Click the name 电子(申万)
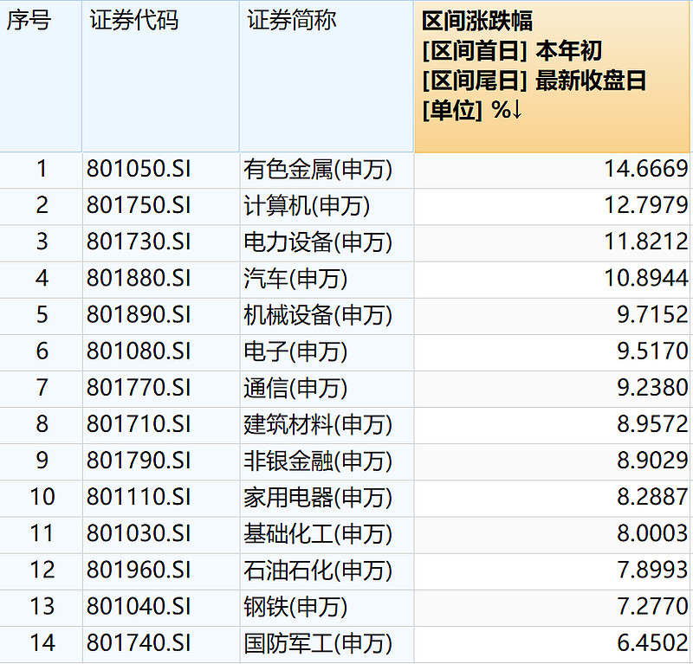The height and width of the screenshot is (664, 693). pos(295,352)
